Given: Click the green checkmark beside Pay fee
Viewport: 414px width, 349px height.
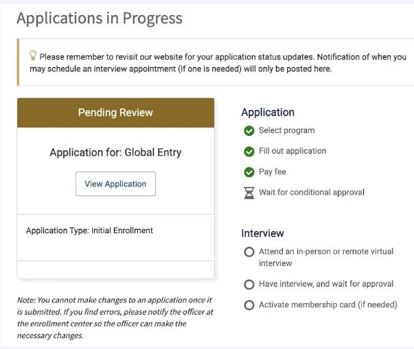Looking at the screenshot, I should click(x=249, y=172).
